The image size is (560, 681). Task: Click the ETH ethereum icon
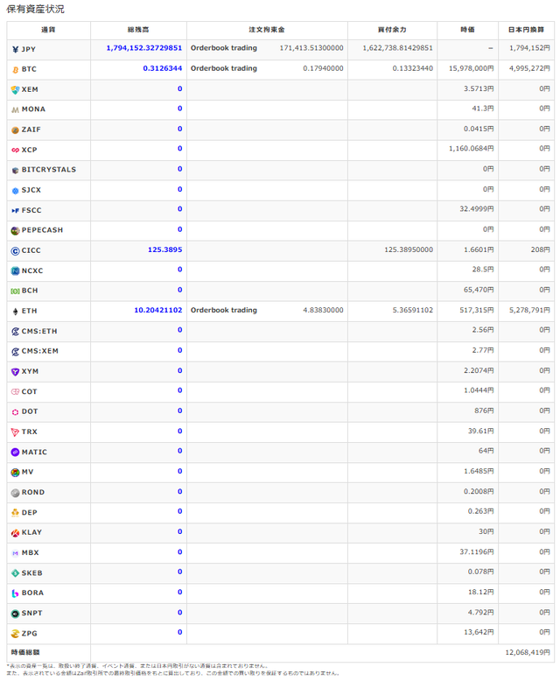(x=15, y=312)
